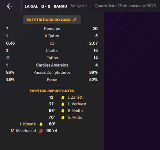Image resolution: width=160 pixels, height=150 pixels.
Task: Select player I. Konaté
Action: point(28,124)
